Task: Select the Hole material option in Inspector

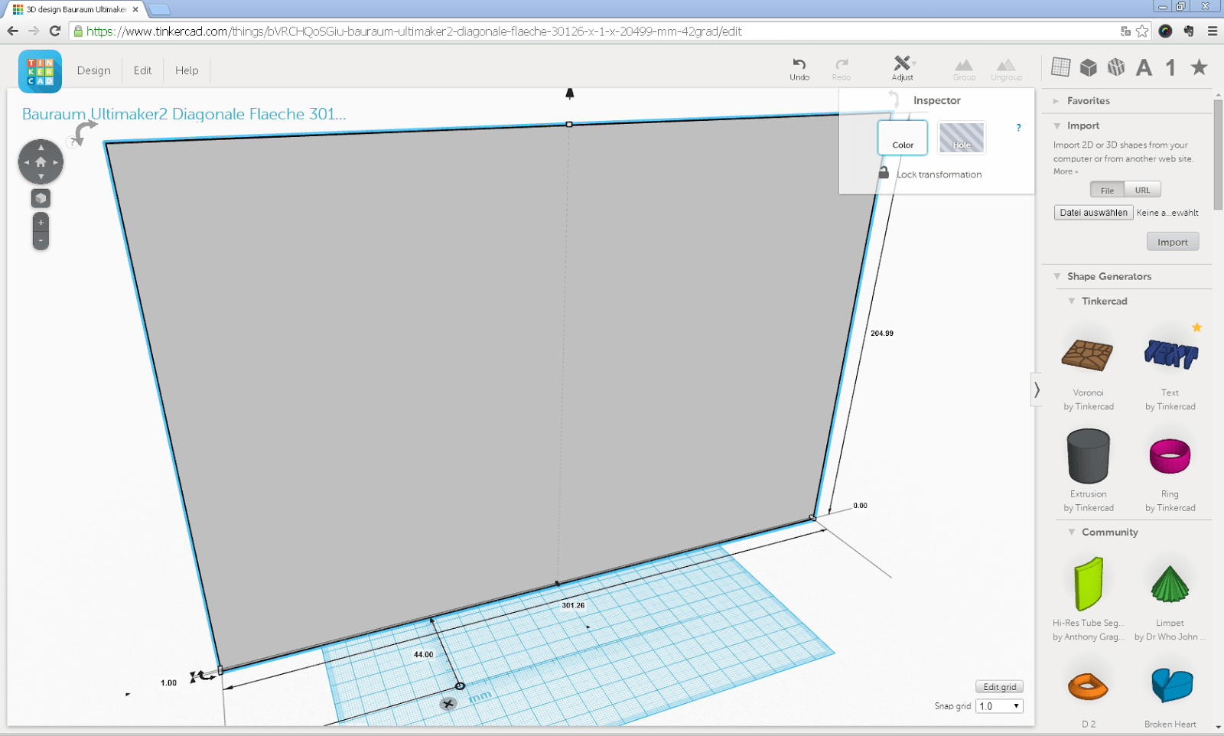Action: (x=961, y=138)
